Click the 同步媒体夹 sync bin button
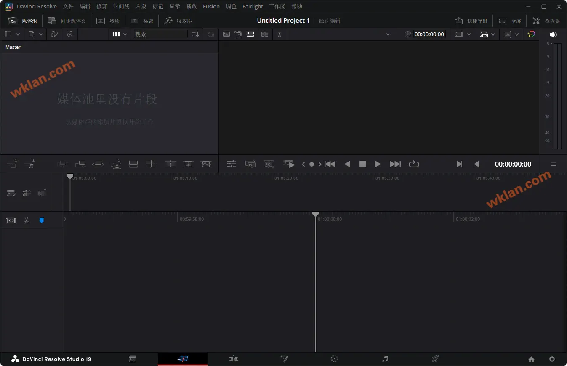This screenshot has width=567, height=366. [x=67, y=21]
